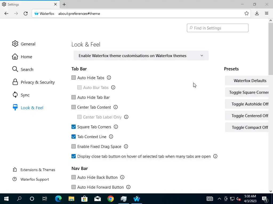
Task: Show info for Auto Hide Tabs
Action: 109,78
